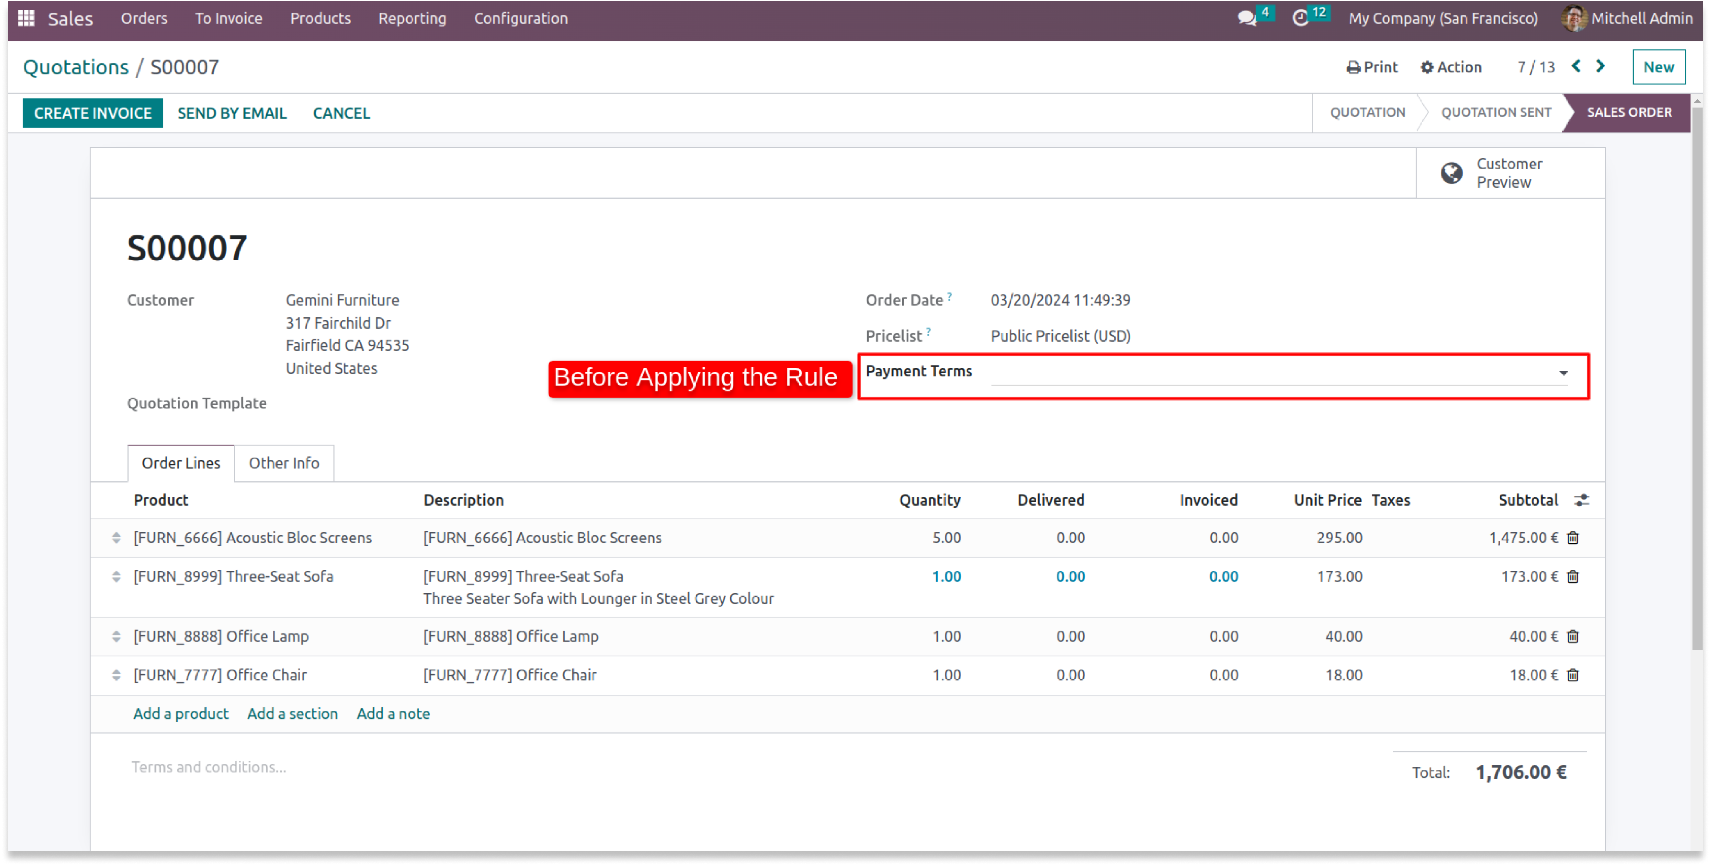Go to next record arrow
This screenshot has width=1709, height=864.
point(1600,66)
